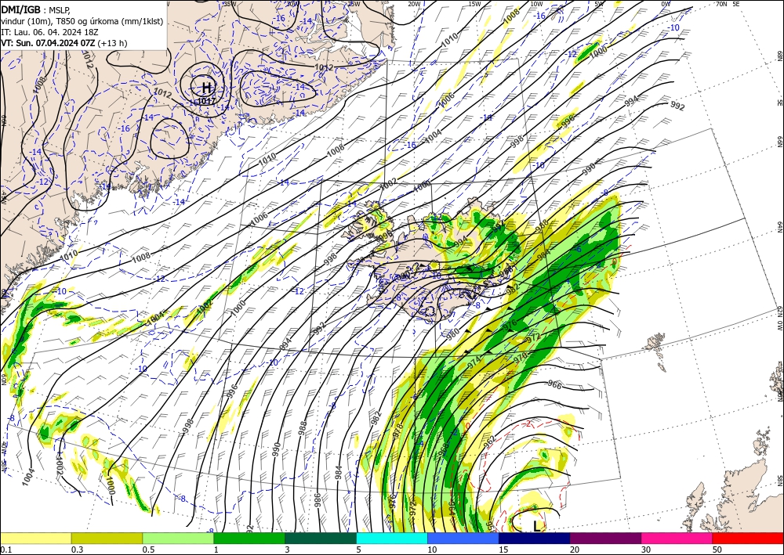
Task: Click the '35W' longitude label at the top
Action: point(230,4)
